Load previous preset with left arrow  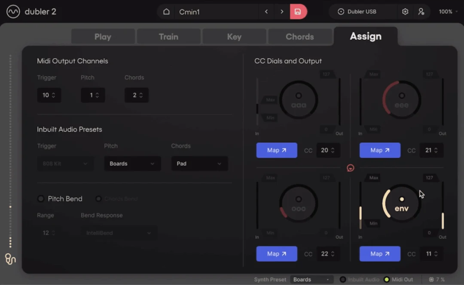[x=266, y=12]
